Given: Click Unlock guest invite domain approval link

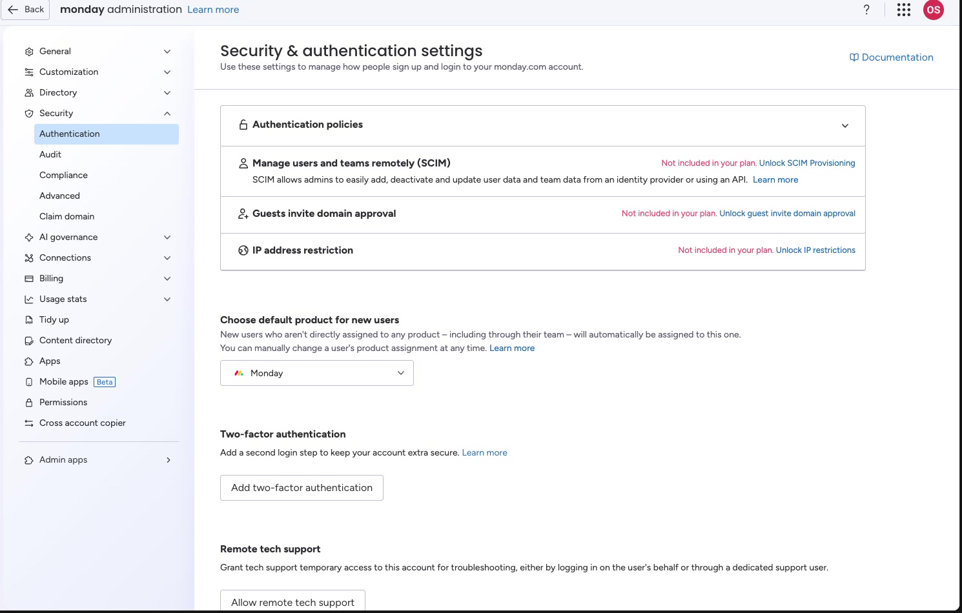Looking at the screenshot, I should pos(788,214).
